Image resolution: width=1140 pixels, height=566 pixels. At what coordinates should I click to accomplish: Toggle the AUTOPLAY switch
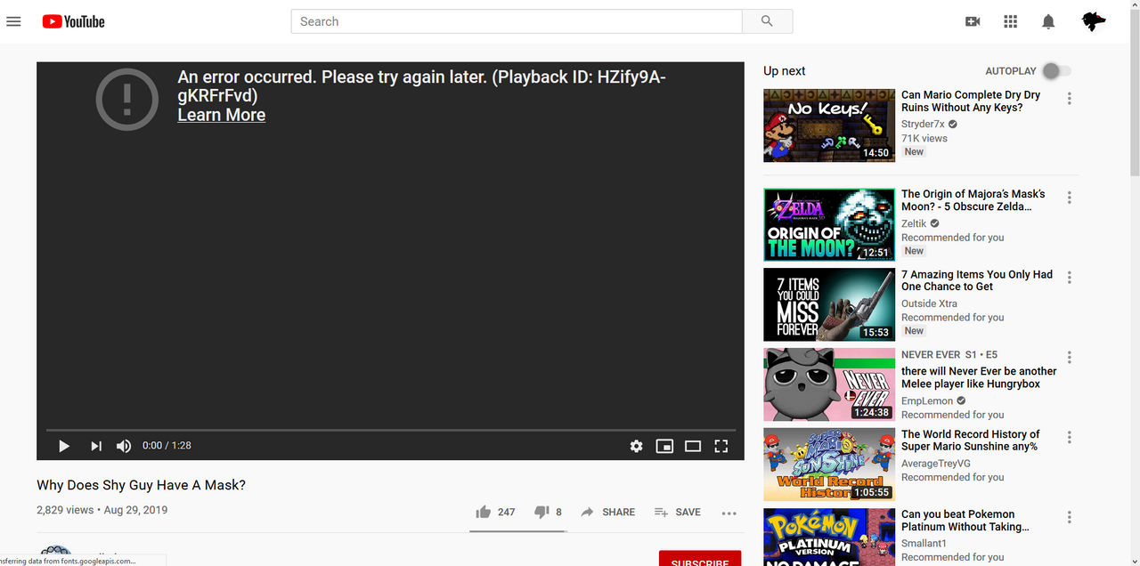pyautogui.click(x=1057, y=71)
